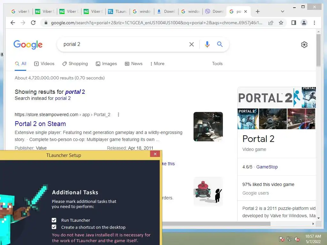This screenshot has height=245, width=327.
Task: Open the 'Portal 2 on Steam' result
Action: pyautogui.click(x=40, y=124)
